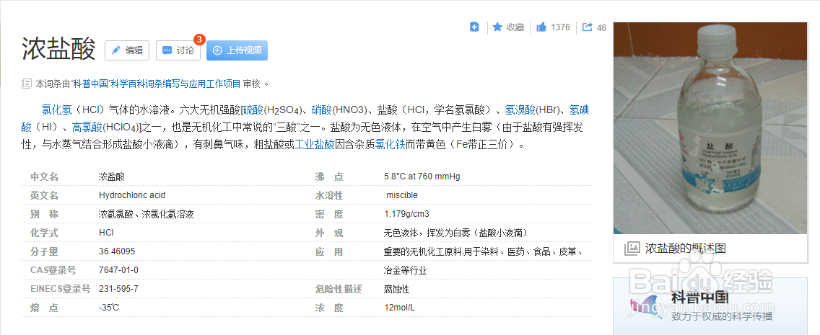Screen dimensions: 820x335
Task: Select the density value 1.179g/cm3
Action: (x=406, y=214)
